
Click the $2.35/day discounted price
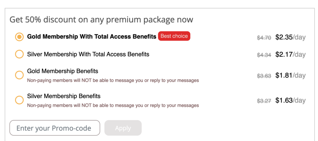click(290, 37)
